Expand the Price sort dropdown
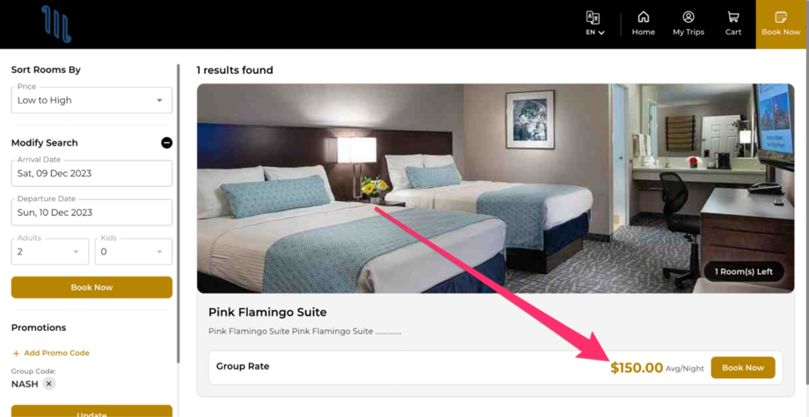 [91, 100]
